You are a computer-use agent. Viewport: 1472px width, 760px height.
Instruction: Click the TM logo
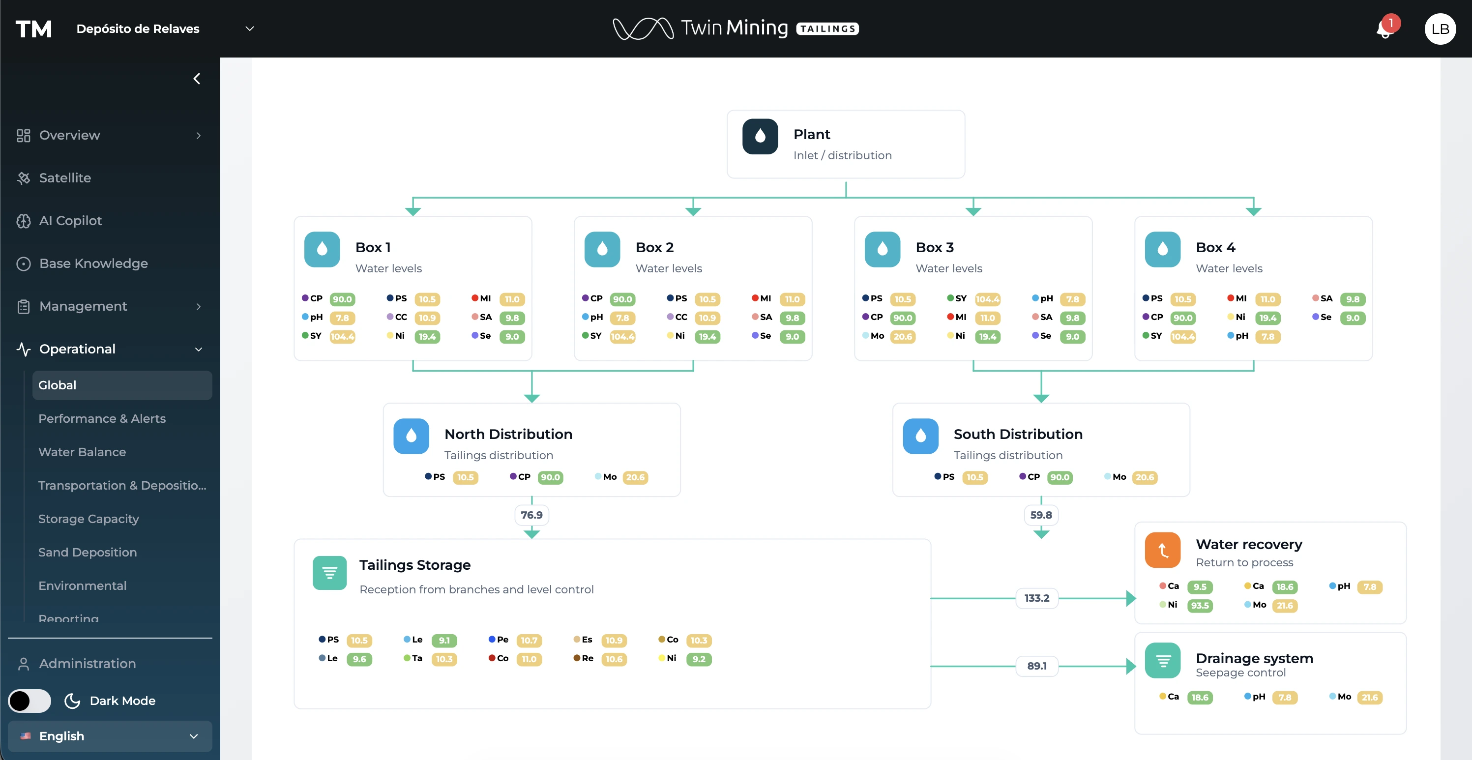click(34, 29)
